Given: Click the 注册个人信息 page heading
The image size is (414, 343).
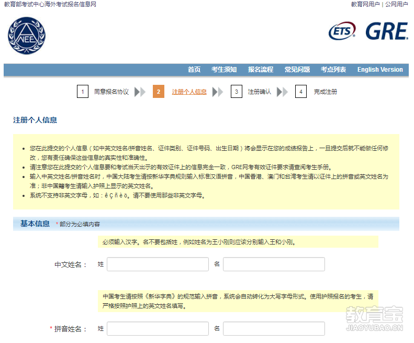Looking at the screenshot, I should coord(35,120).
